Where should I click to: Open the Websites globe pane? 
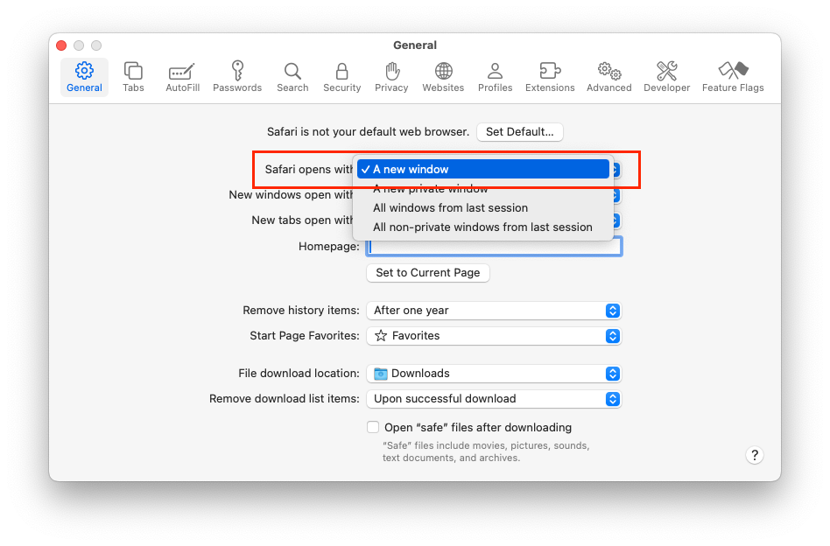point(443,77)
